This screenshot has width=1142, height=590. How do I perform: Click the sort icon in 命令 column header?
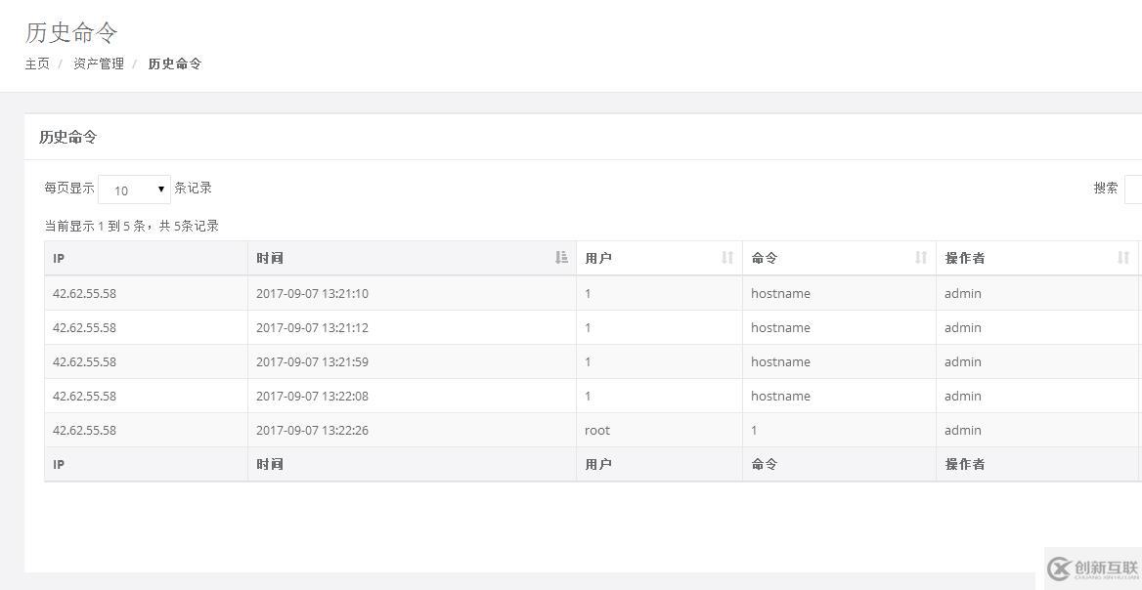click(x=921, y=258)
